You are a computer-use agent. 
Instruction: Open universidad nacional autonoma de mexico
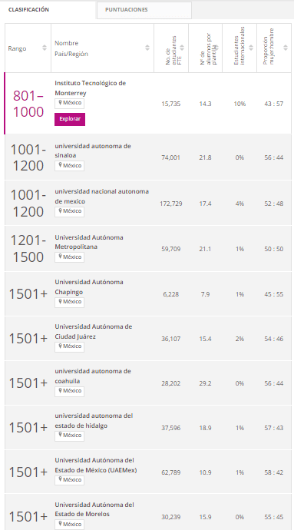(x=102, y=197)
